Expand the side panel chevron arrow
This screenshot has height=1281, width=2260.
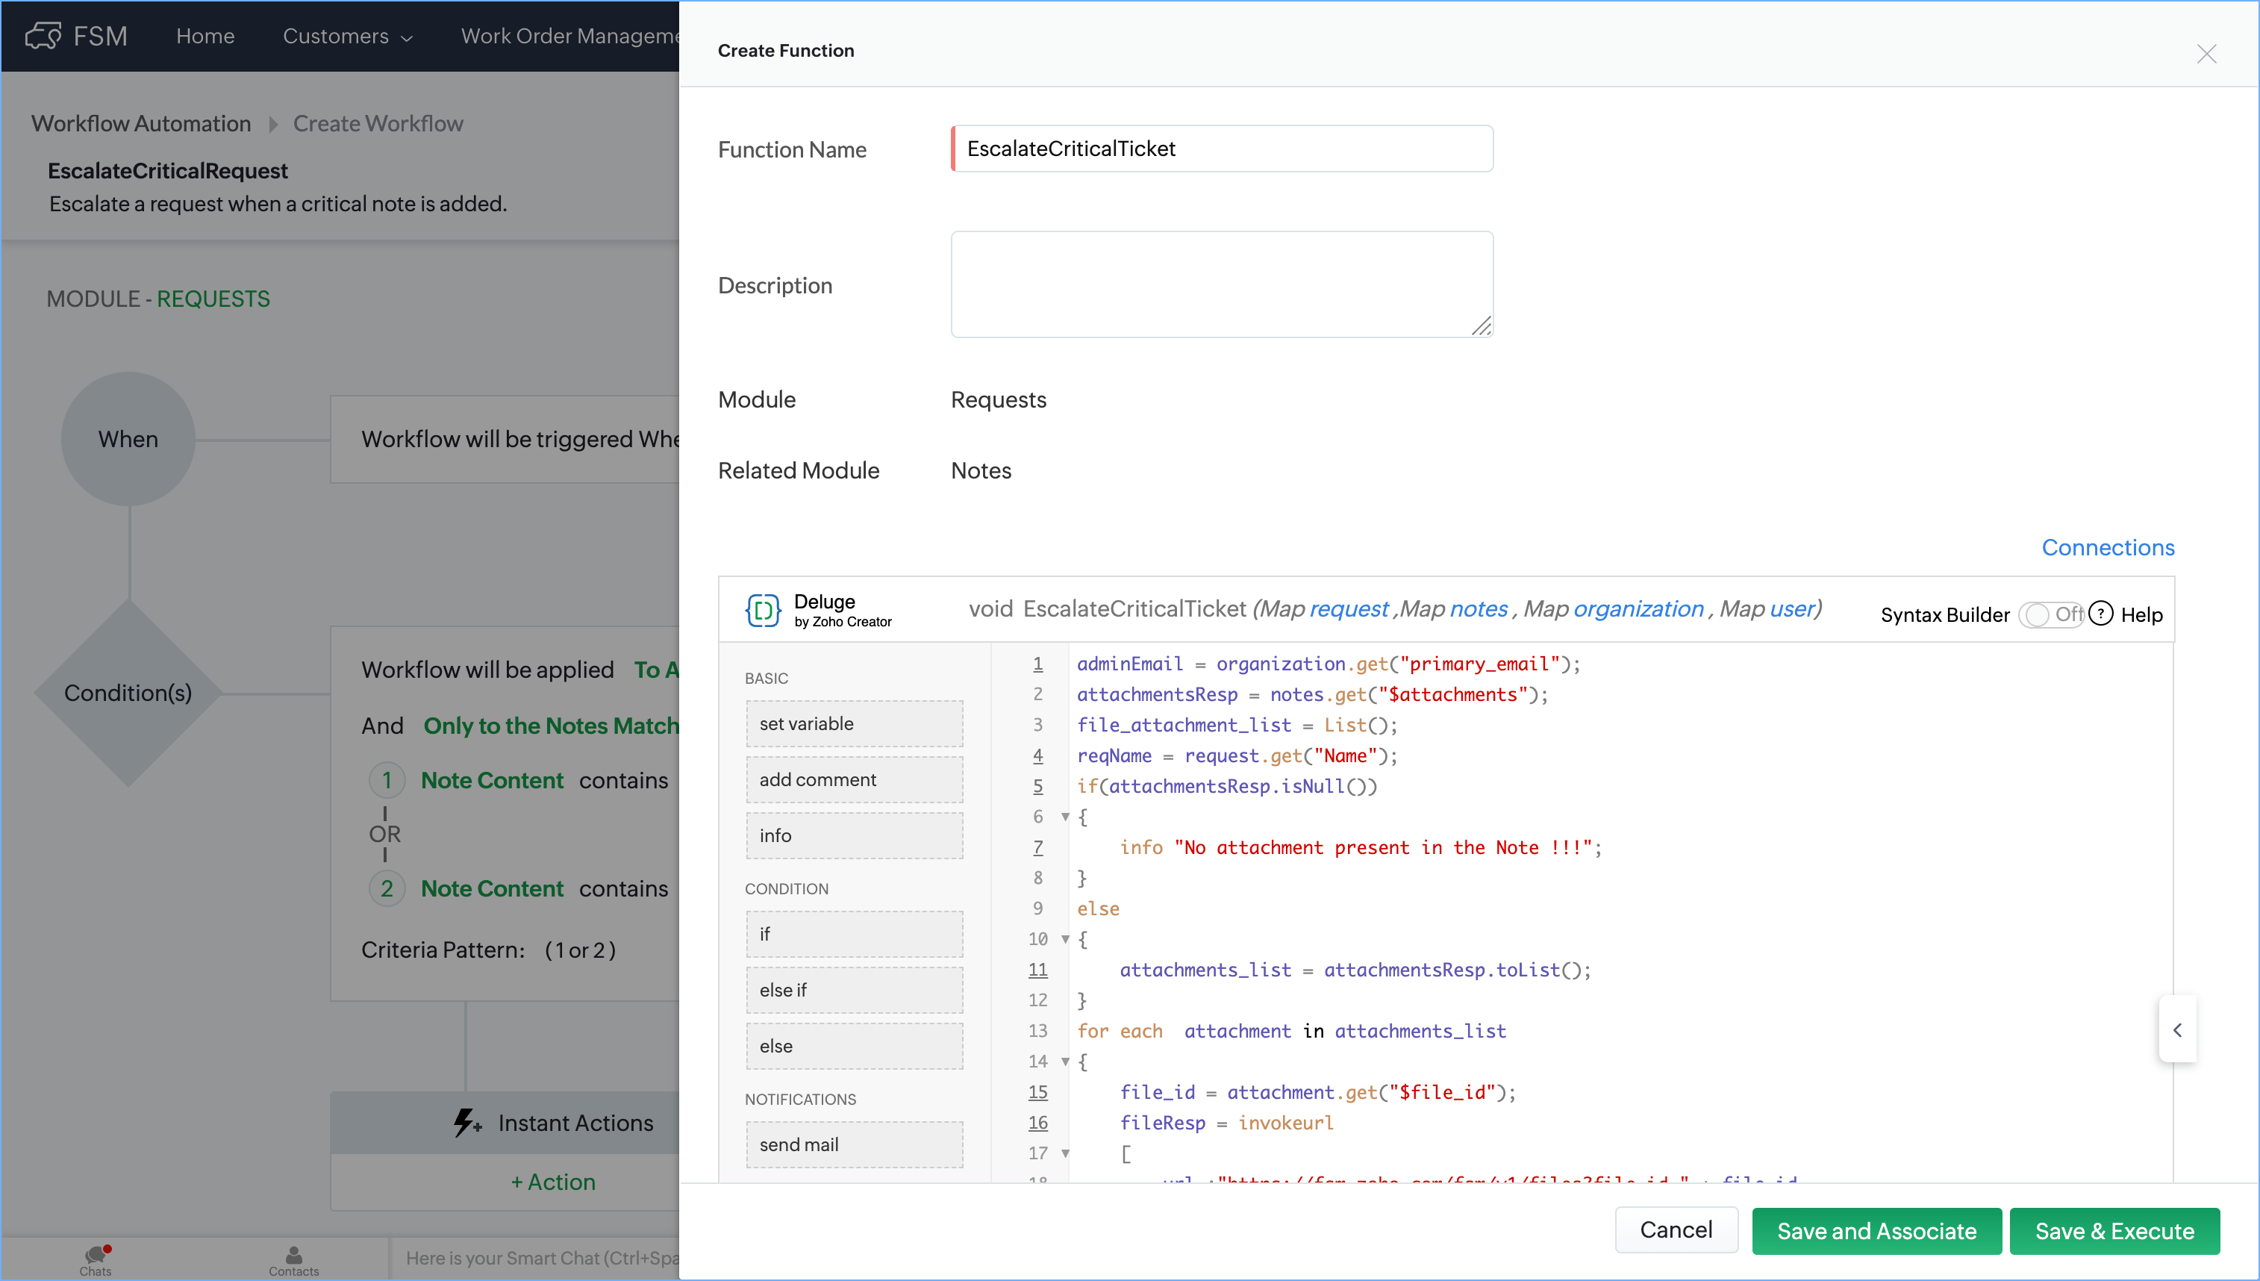(x=2176, y=1029)
